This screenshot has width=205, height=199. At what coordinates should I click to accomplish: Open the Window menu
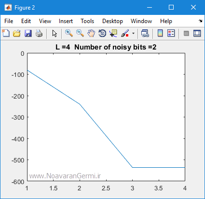pos(141,21)
